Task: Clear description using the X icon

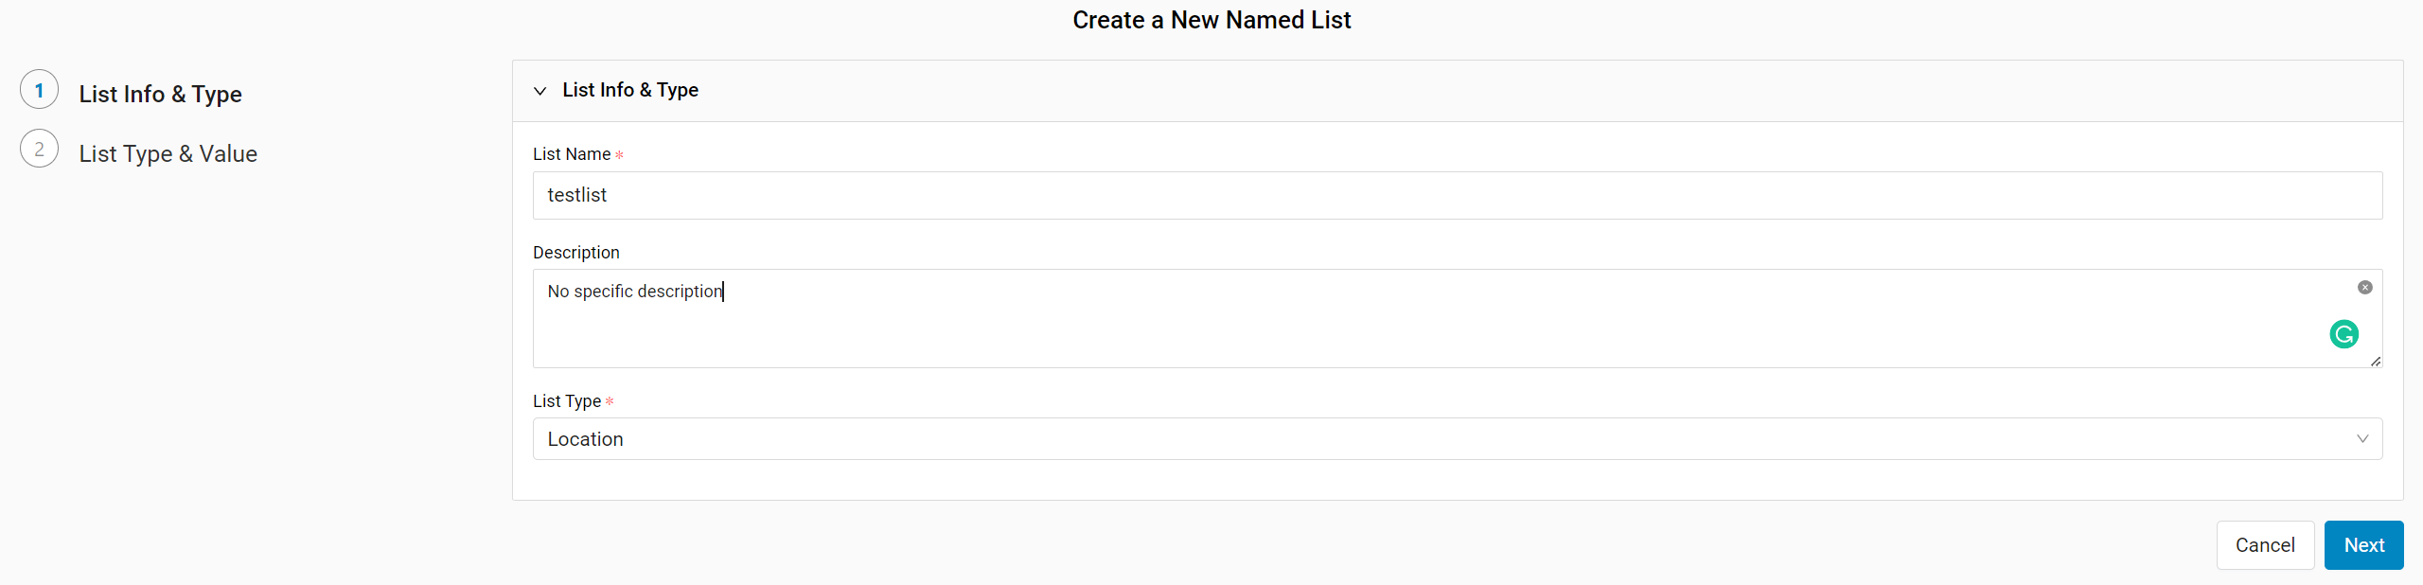Action: (x=2365, y=288)
